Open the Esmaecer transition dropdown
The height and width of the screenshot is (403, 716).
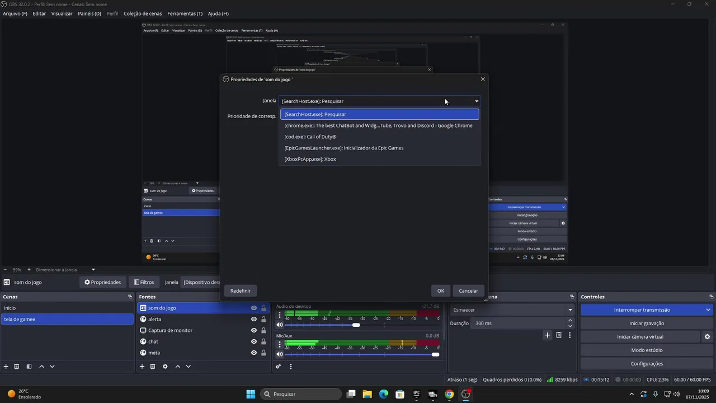point(513,310)
